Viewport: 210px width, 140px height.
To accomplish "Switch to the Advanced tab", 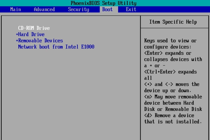I will coord(44,9).
